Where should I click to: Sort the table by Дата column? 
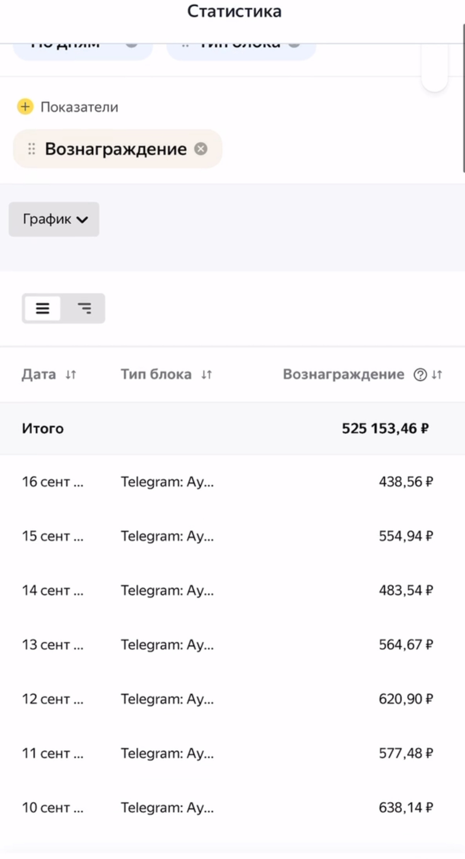click(x=71, y=375)
